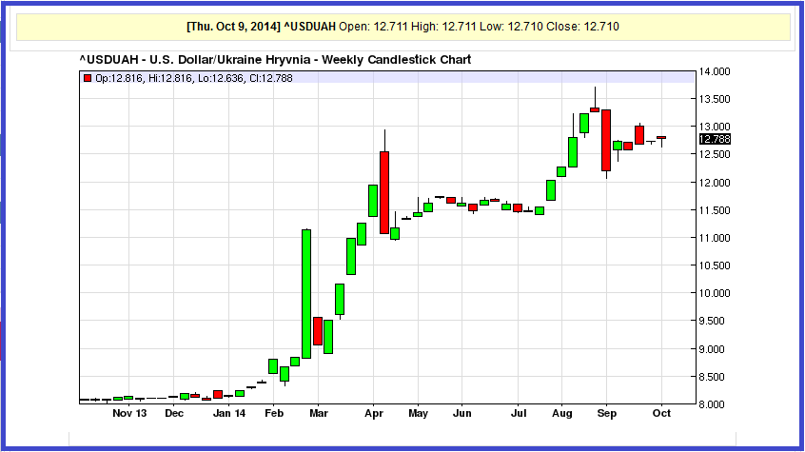
Task: Click the 10.000 price axis label
Action: pos(715,293)
